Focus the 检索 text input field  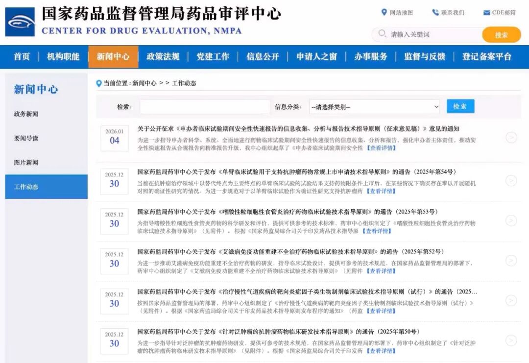(x=205, y=107)
